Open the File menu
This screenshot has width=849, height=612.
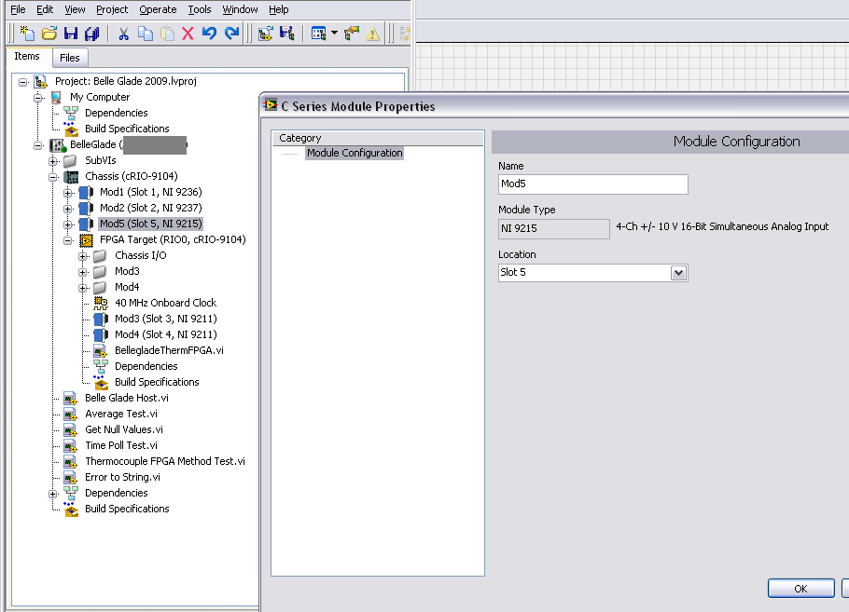click(18, 9)
